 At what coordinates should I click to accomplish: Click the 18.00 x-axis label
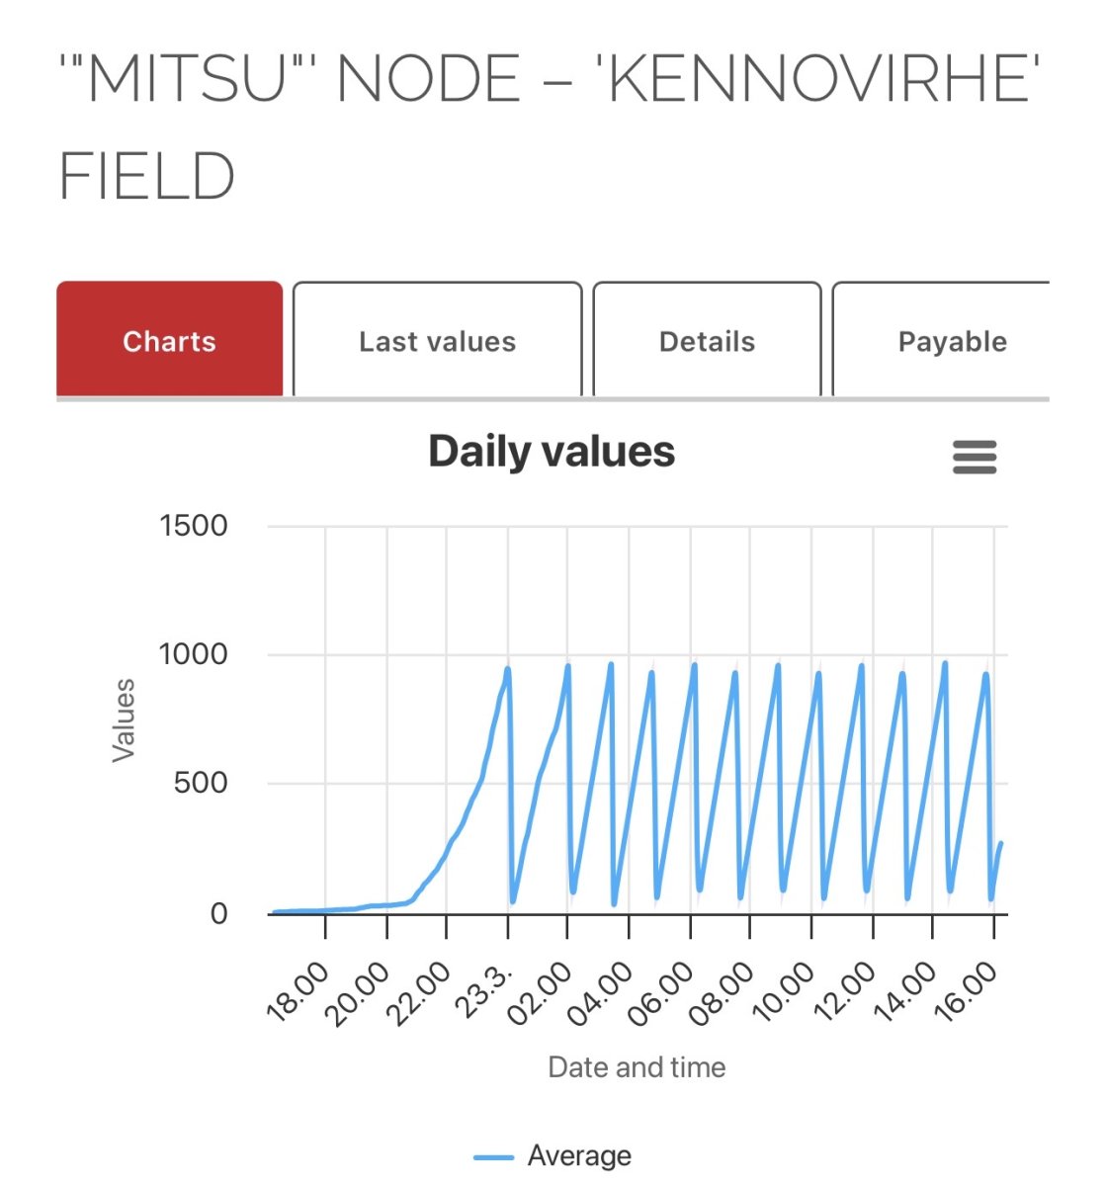click(298, 992)
